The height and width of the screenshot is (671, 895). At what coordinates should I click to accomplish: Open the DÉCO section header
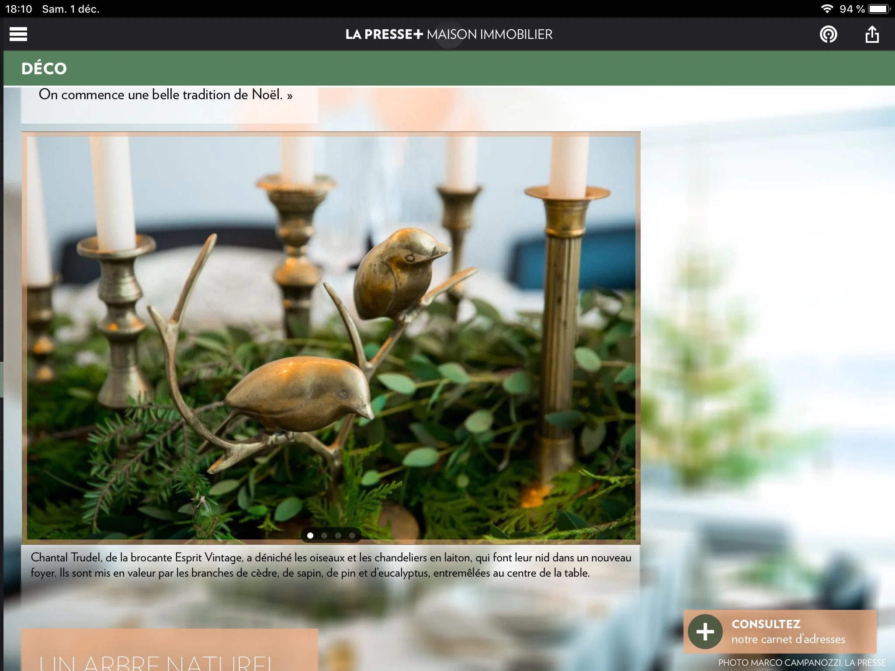(44, 68)
